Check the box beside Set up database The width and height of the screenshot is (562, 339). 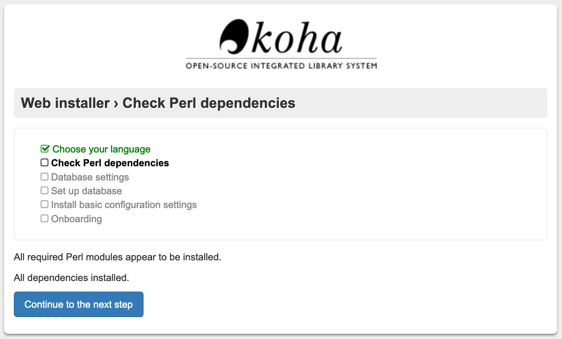pos(44,191)
